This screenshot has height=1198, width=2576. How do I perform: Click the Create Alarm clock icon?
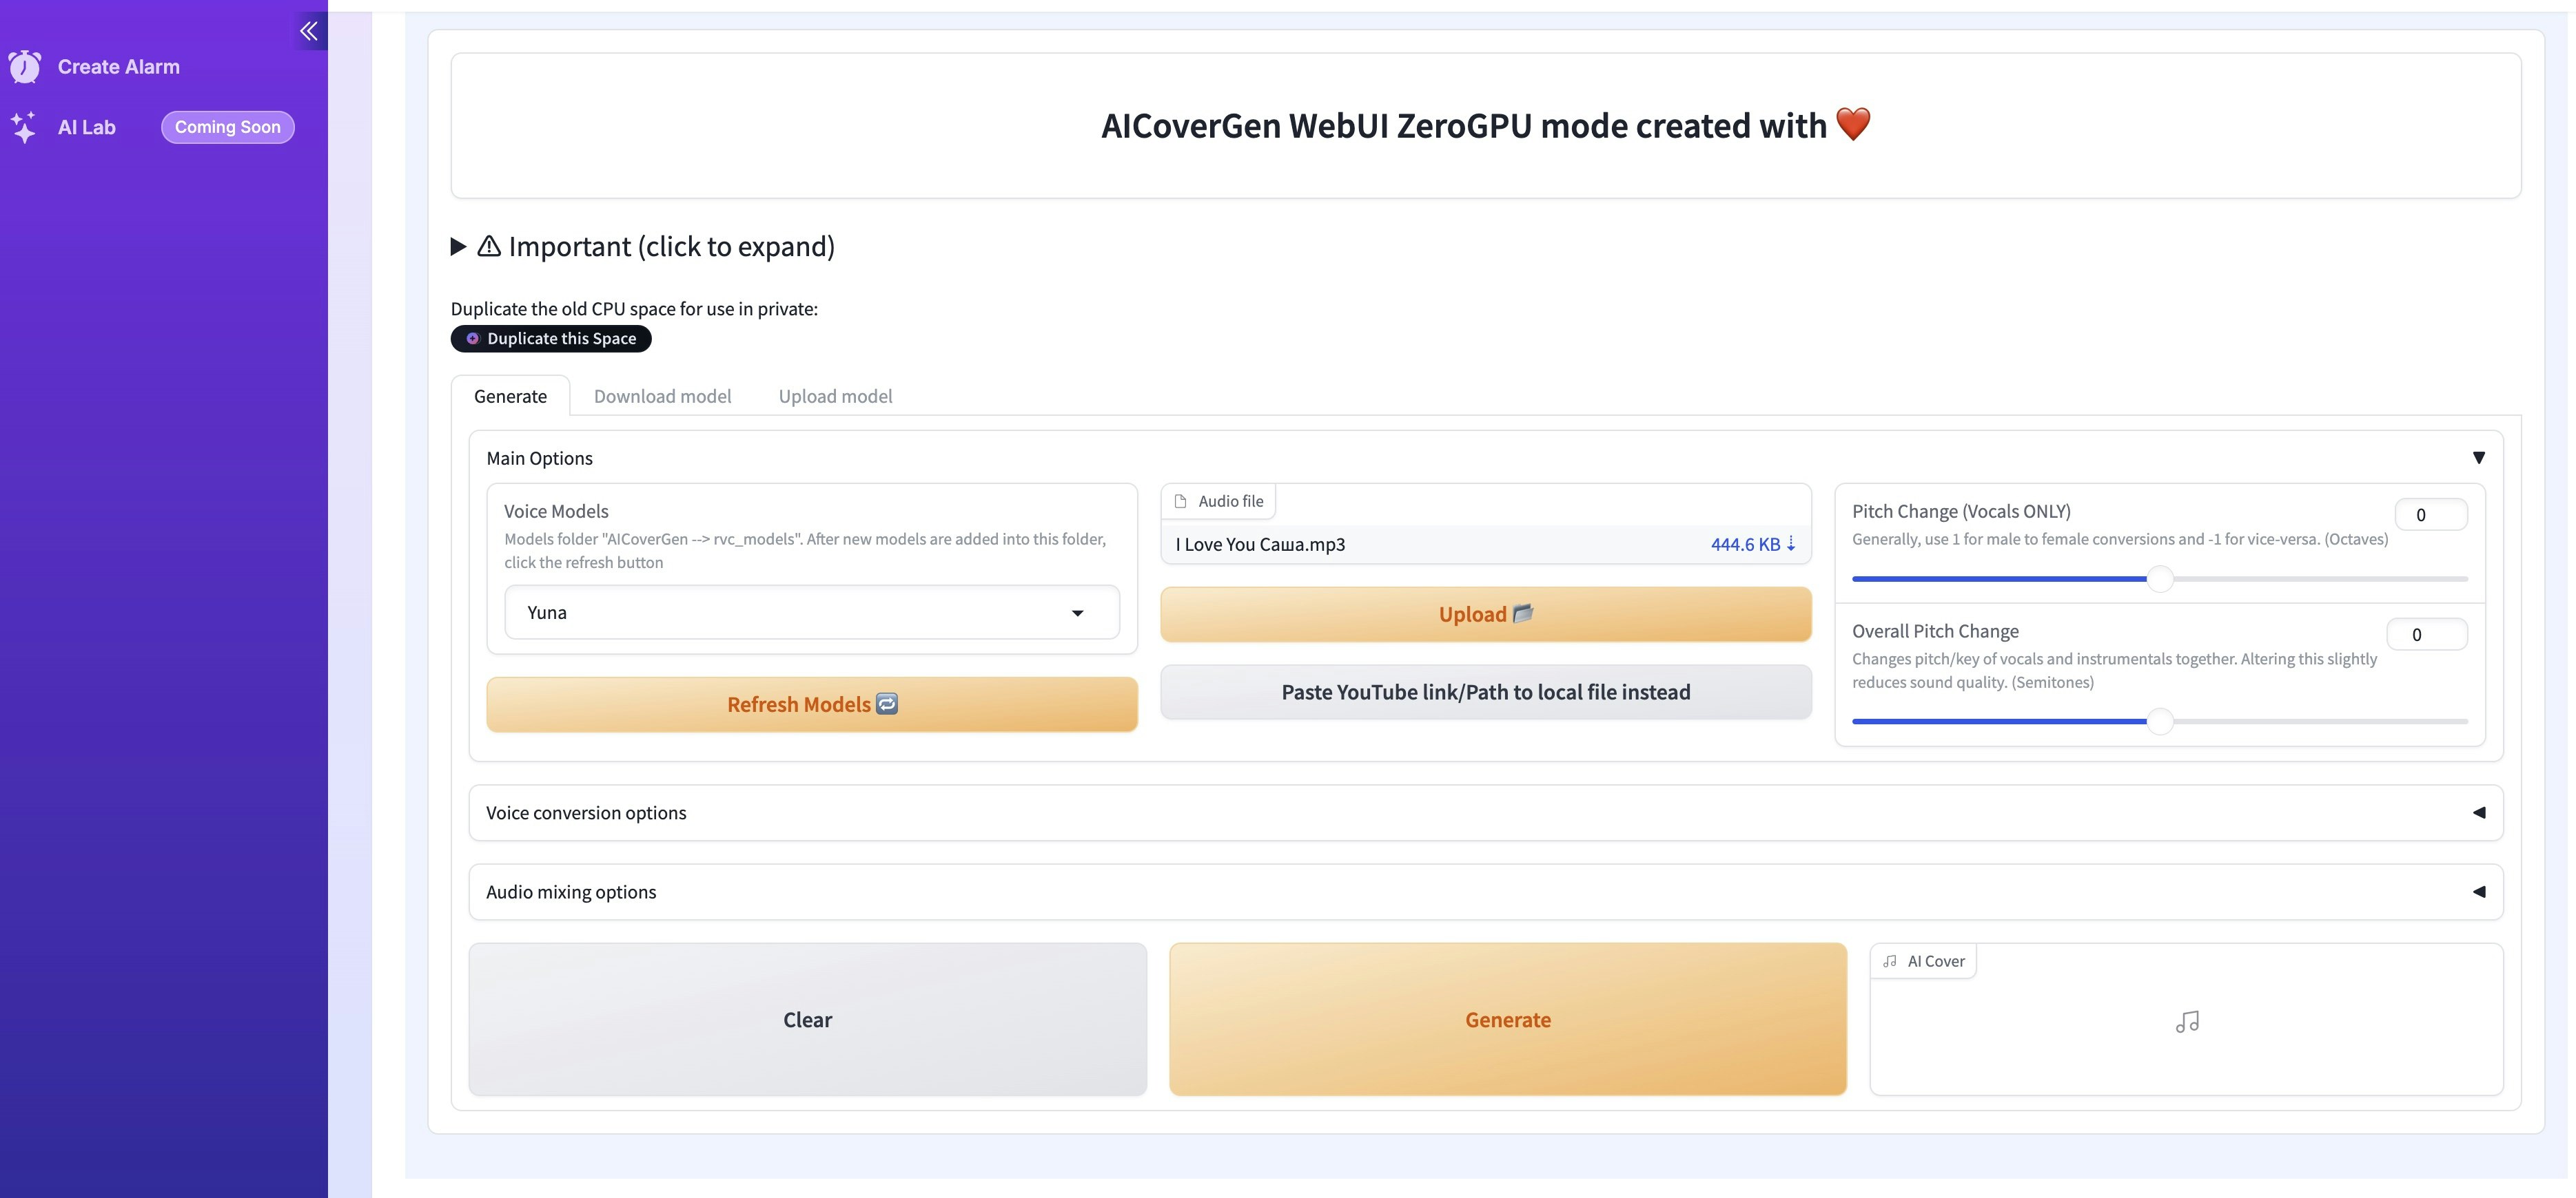[x=25, y=67]
